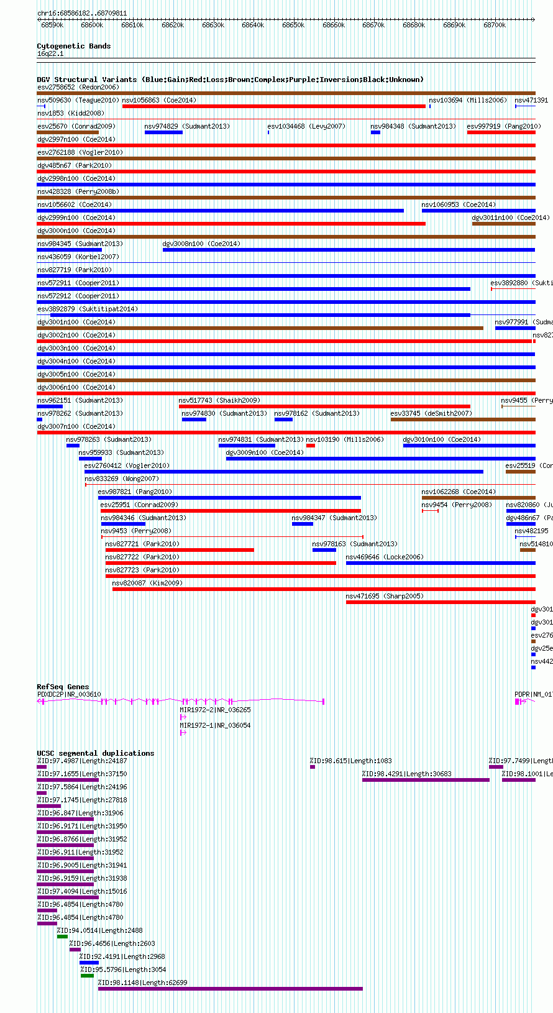
Task: Click the nsv984348 (Sudmant2013) label
Action: coord(413,126)
